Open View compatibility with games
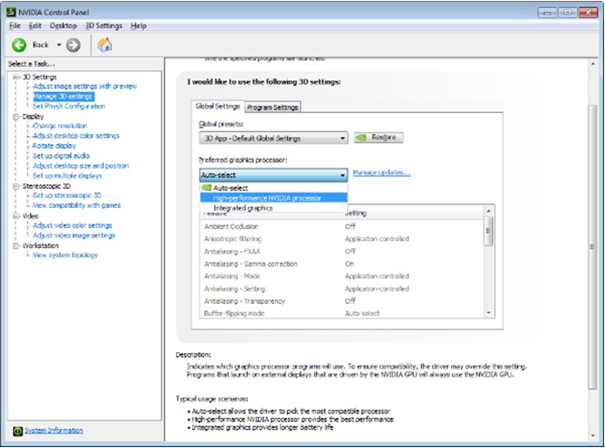Image resolution: width=605 pixels, height=448 pixels. point(77,205)
